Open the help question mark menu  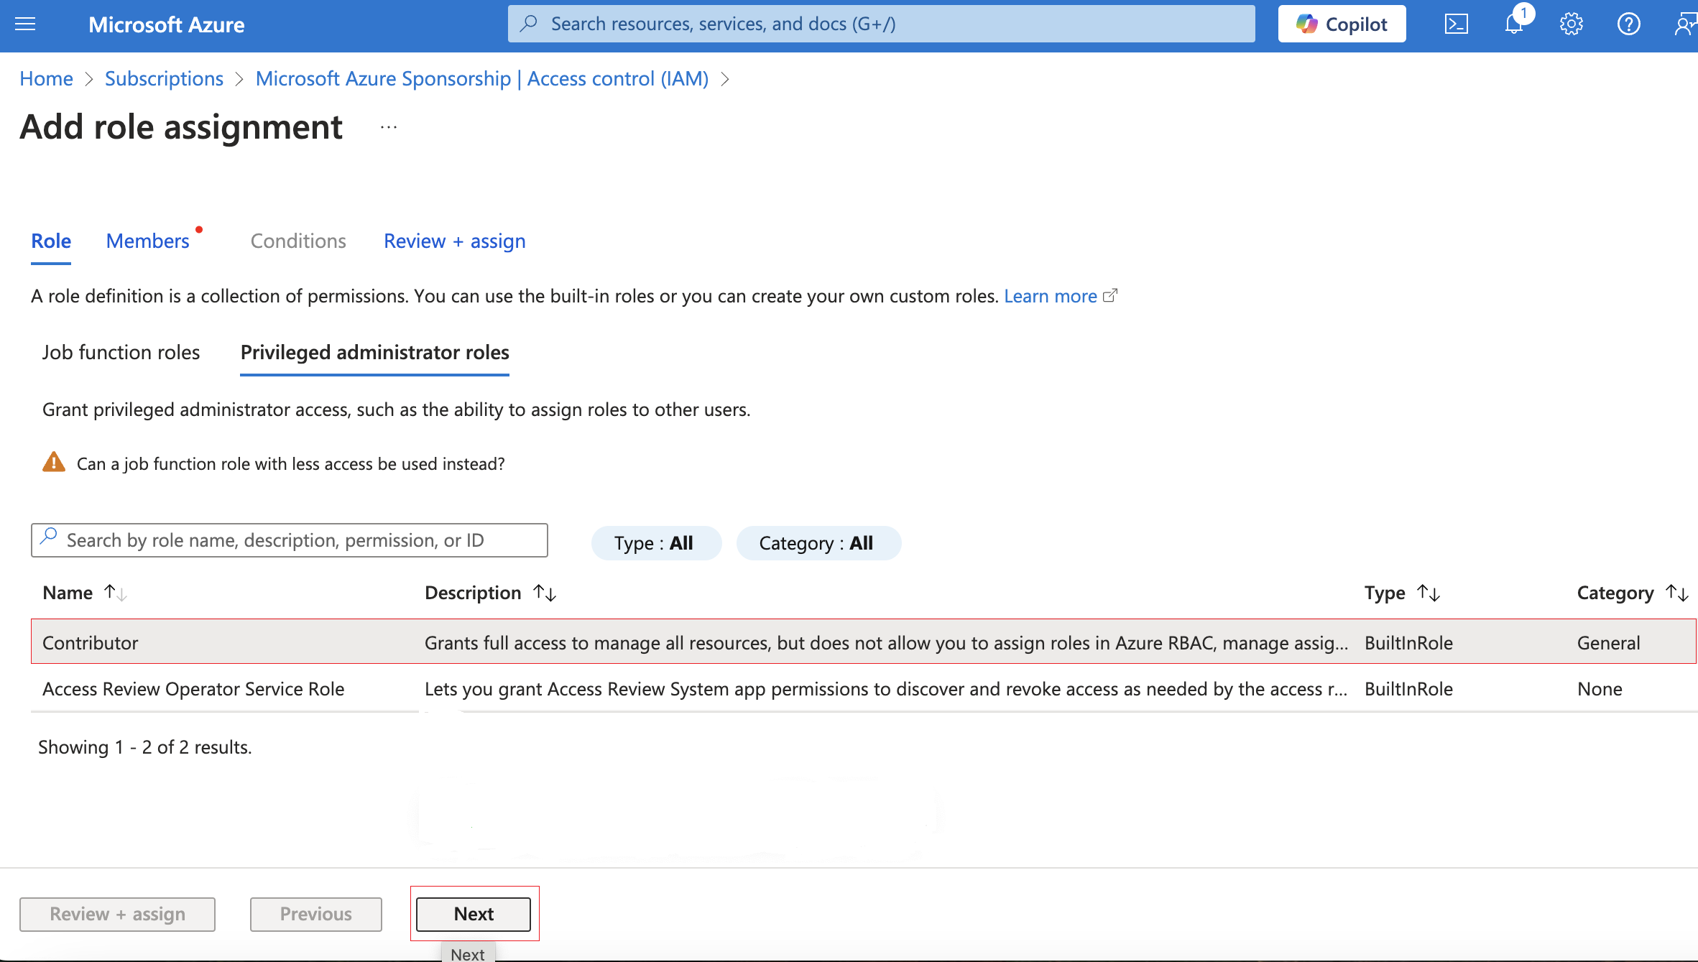(1628, 24)
